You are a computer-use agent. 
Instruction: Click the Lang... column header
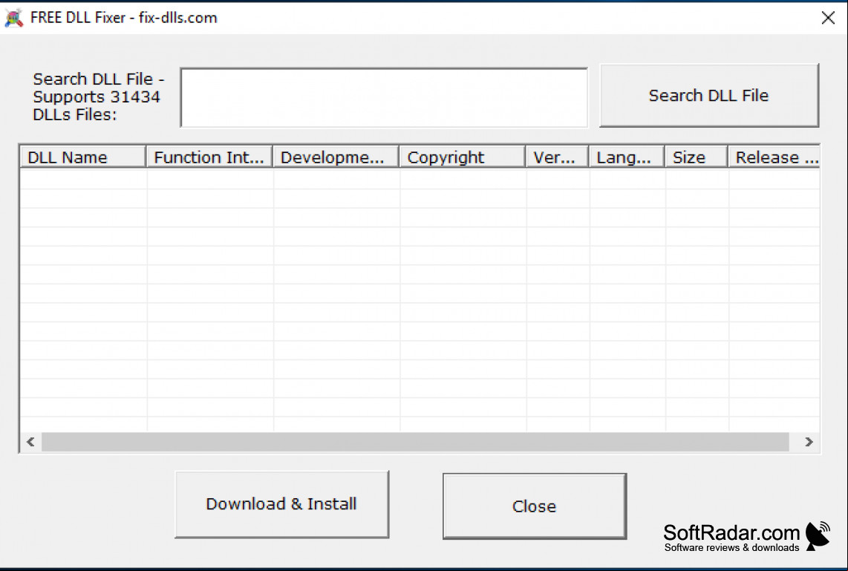626,157
